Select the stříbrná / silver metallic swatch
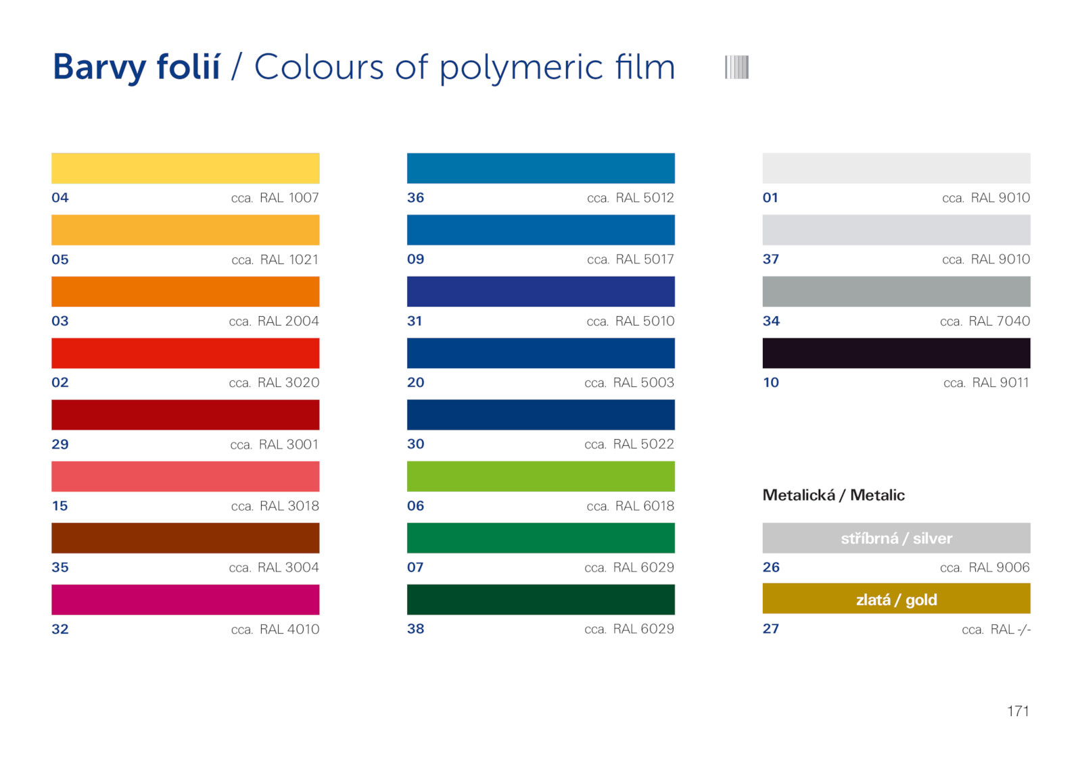 896,538
